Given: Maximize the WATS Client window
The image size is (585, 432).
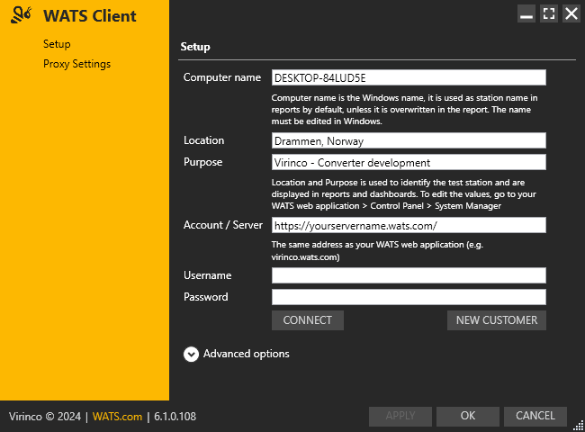Looking at the screenshot, I should point(549,13).
